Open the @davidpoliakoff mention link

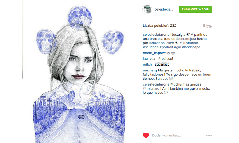(161, 43)
